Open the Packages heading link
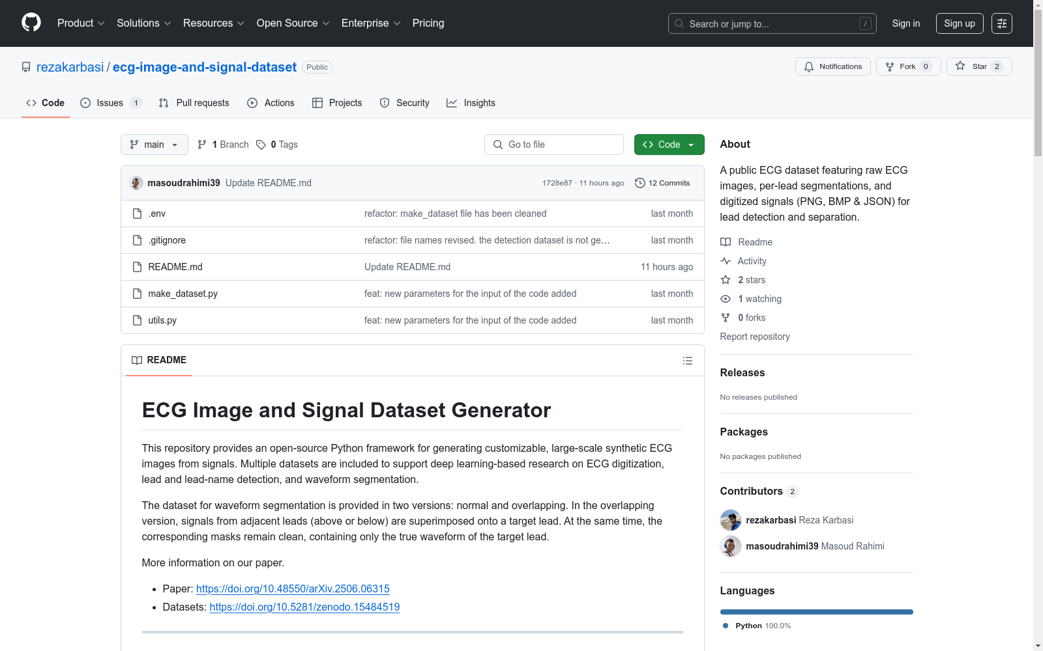 click(x=744, y=432)
